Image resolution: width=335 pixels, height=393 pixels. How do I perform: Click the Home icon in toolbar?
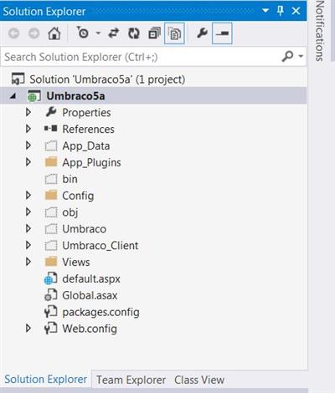point(54,33)
